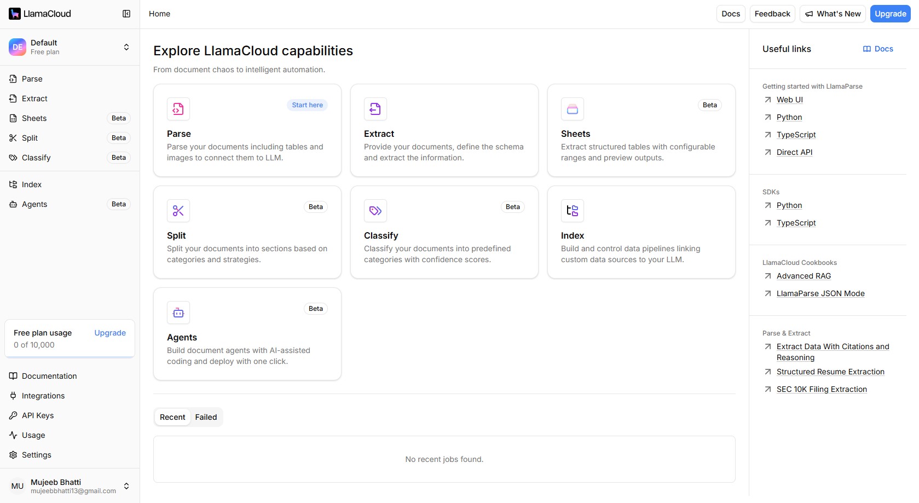919x503 pixels.
Task: Open the Advanced RAG cookbook link
Action: tap(804, 276)
